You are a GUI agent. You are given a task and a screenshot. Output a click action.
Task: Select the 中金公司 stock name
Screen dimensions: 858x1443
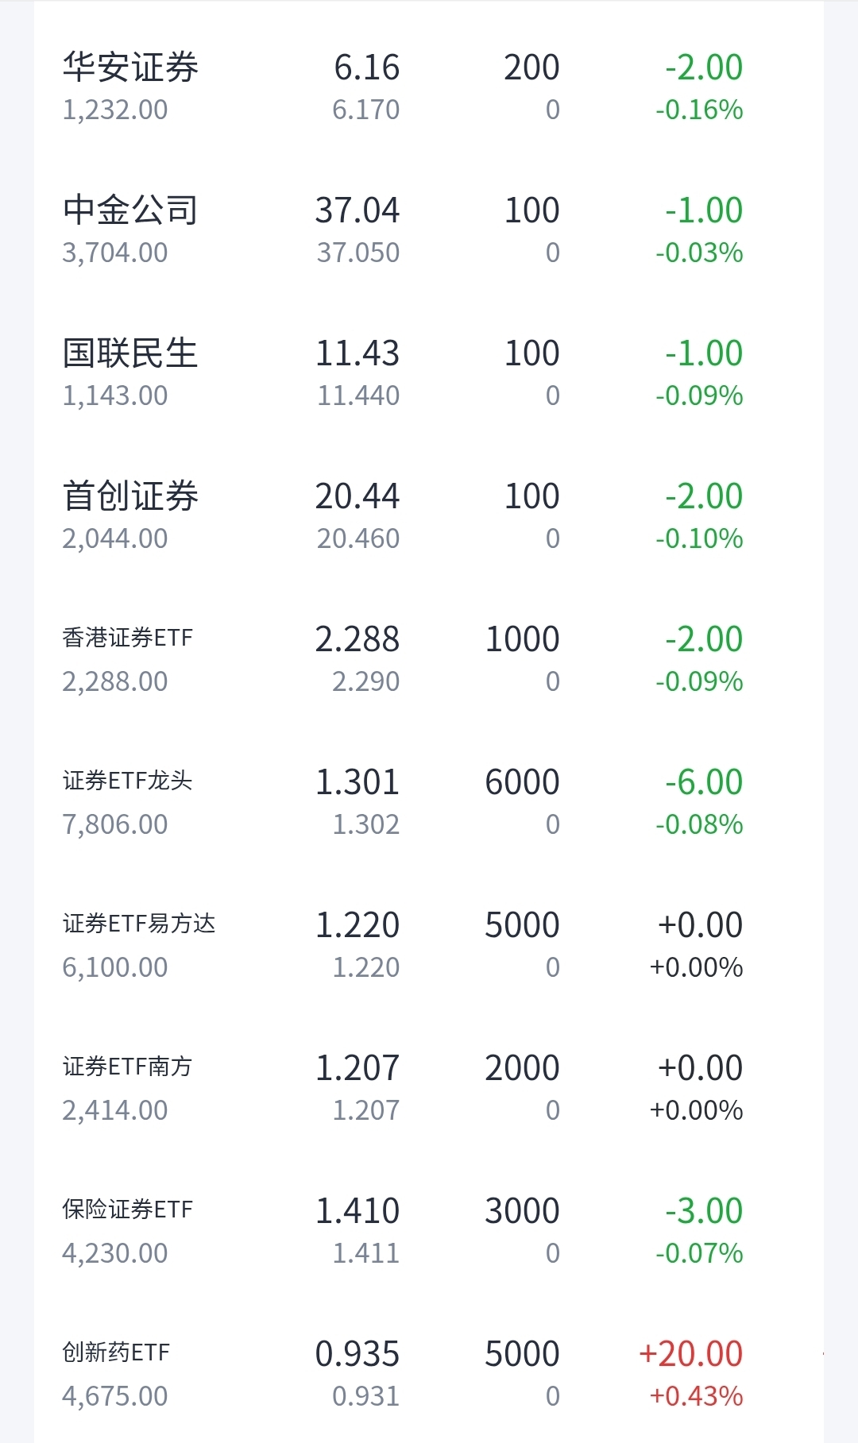(130, 210)
